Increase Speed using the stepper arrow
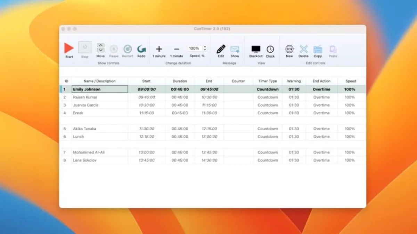Viewport: 417px width, 234px height. [x=205, y=46]
